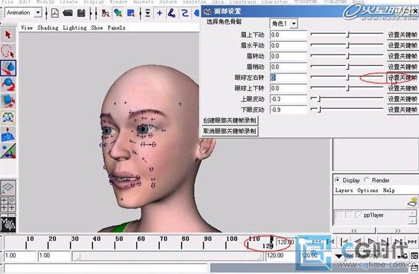Screen dimensions: 419x274
Task: Click the 创建眼部关键帧录制 button
Action: coord(230,121)
